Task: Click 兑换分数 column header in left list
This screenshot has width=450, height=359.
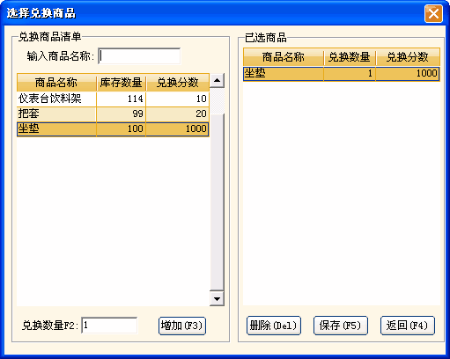Action: pos(178,83)
